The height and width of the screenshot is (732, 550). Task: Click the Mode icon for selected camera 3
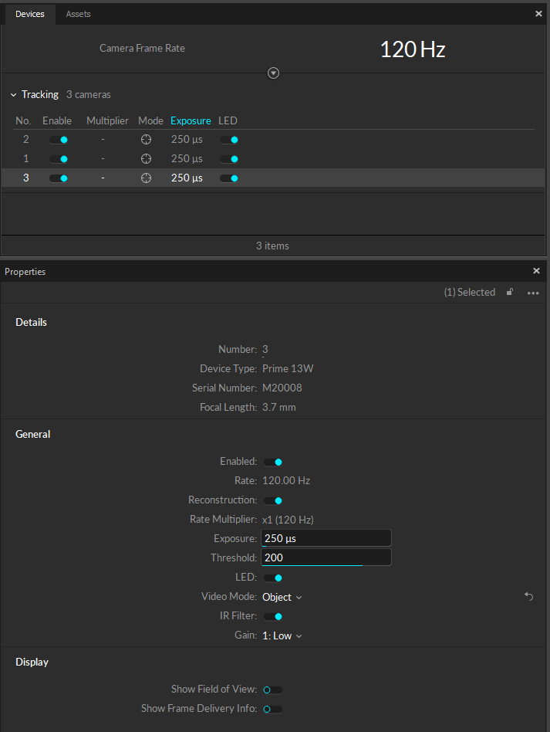coord(146,178)
